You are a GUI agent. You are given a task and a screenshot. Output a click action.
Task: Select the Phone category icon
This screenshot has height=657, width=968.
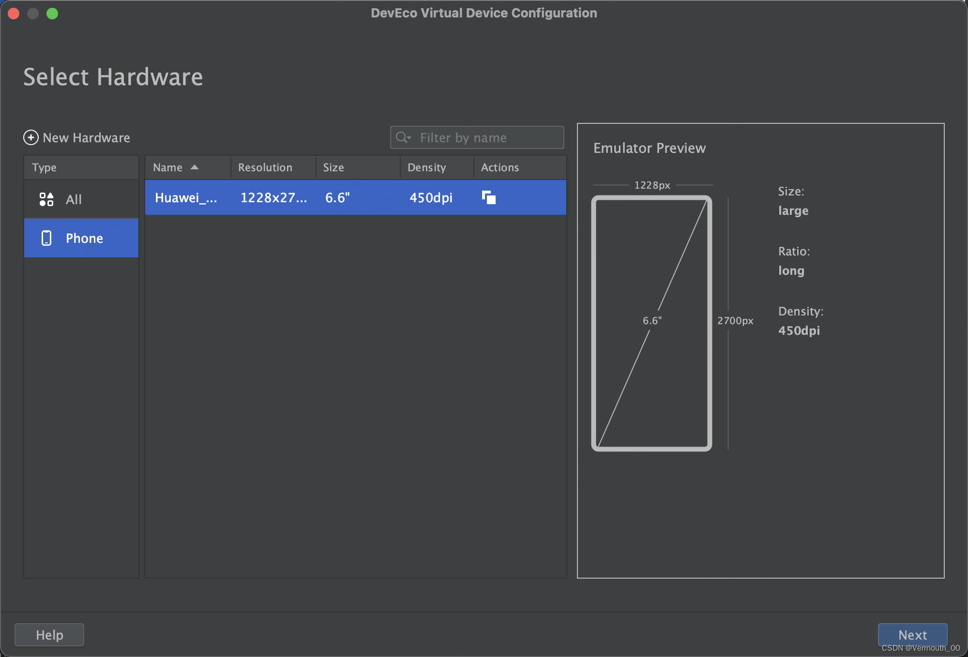tap(45, 238)
